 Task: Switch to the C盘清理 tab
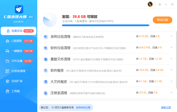click(18, 41)
